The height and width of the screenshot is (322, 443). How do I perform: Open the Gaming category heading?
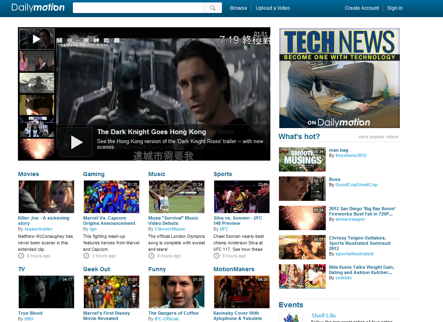tap(94, 174)
